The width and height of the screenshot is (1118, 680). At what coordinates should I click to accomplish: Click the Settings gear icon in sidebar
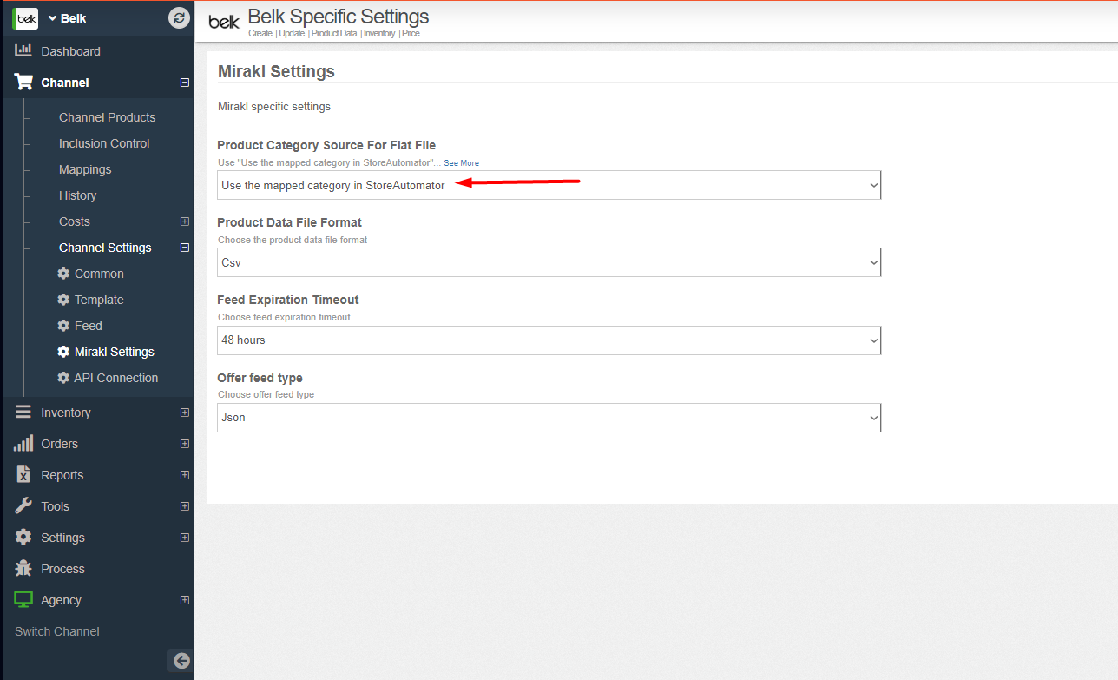point(23,537)
